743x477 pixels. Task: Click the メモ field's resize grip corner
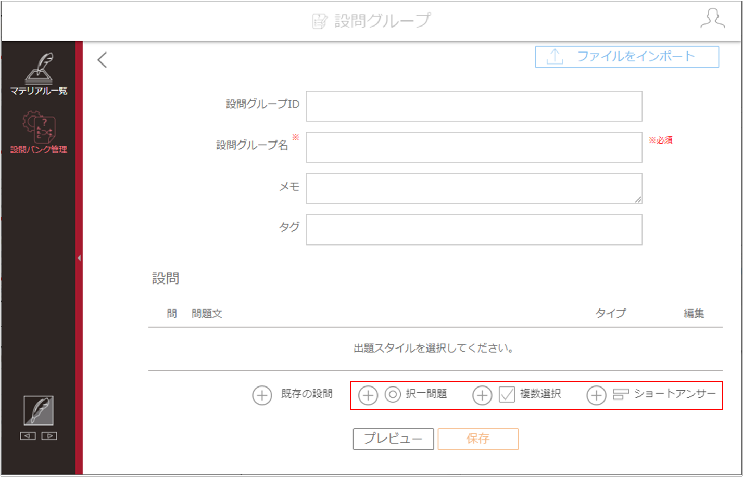click(x=638, y=199)
